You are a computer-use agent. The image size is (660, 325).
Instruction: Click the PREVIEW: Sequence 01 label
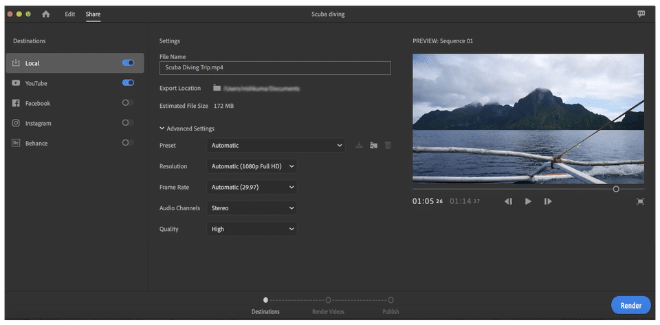[443, 41]
